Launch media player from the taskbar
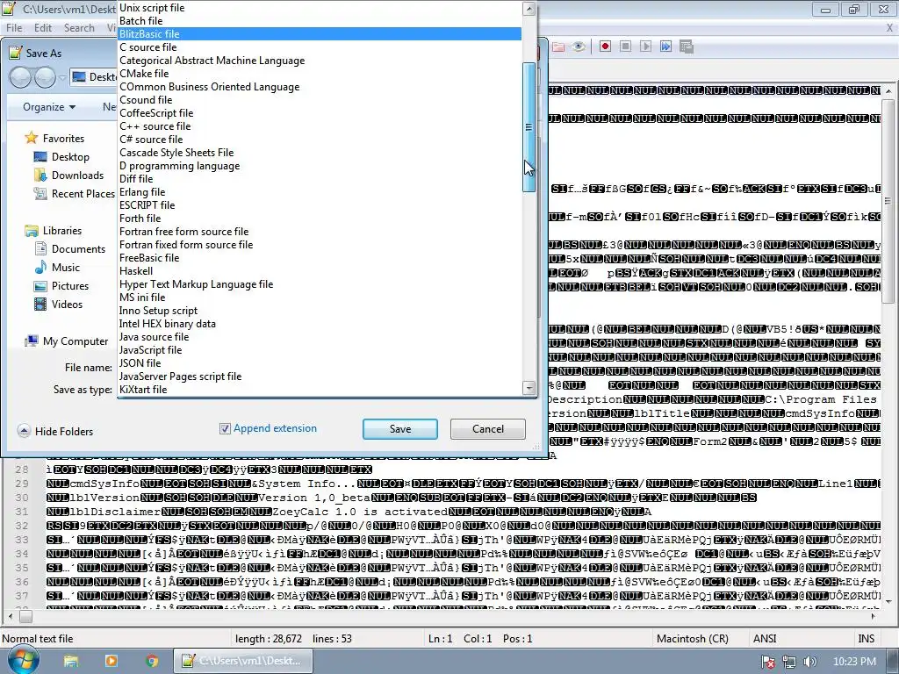This screenshot has width=899, height=674. 111,661
